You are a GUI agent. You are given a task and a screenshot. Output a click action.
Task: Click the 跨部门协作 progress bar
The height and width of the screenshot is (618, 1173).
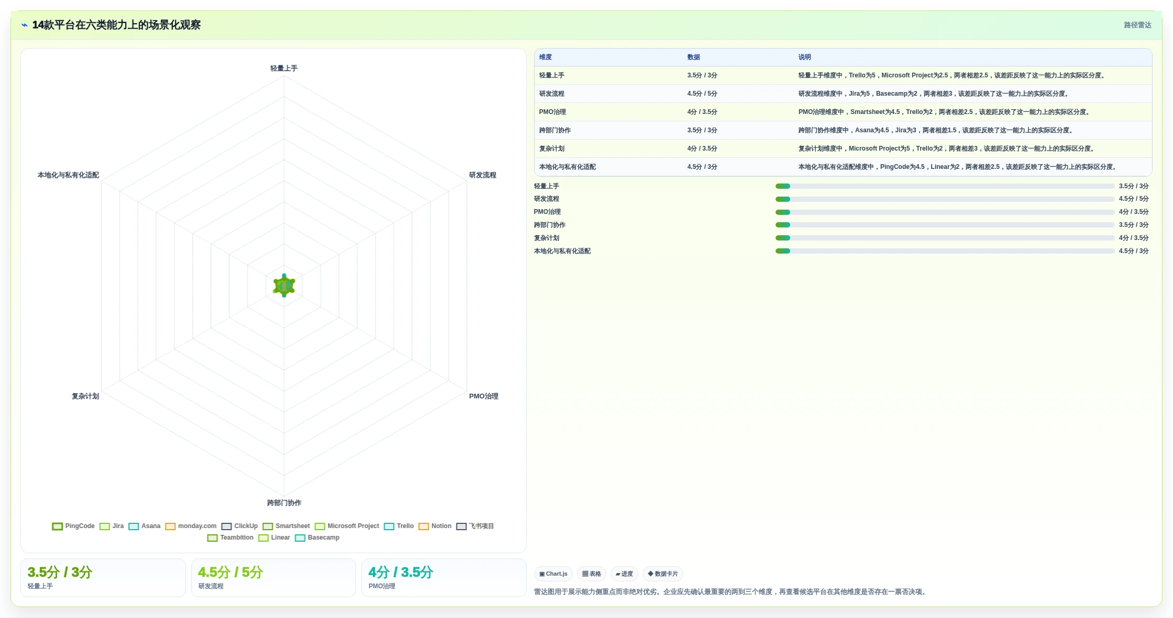click(x=945, y=225)
